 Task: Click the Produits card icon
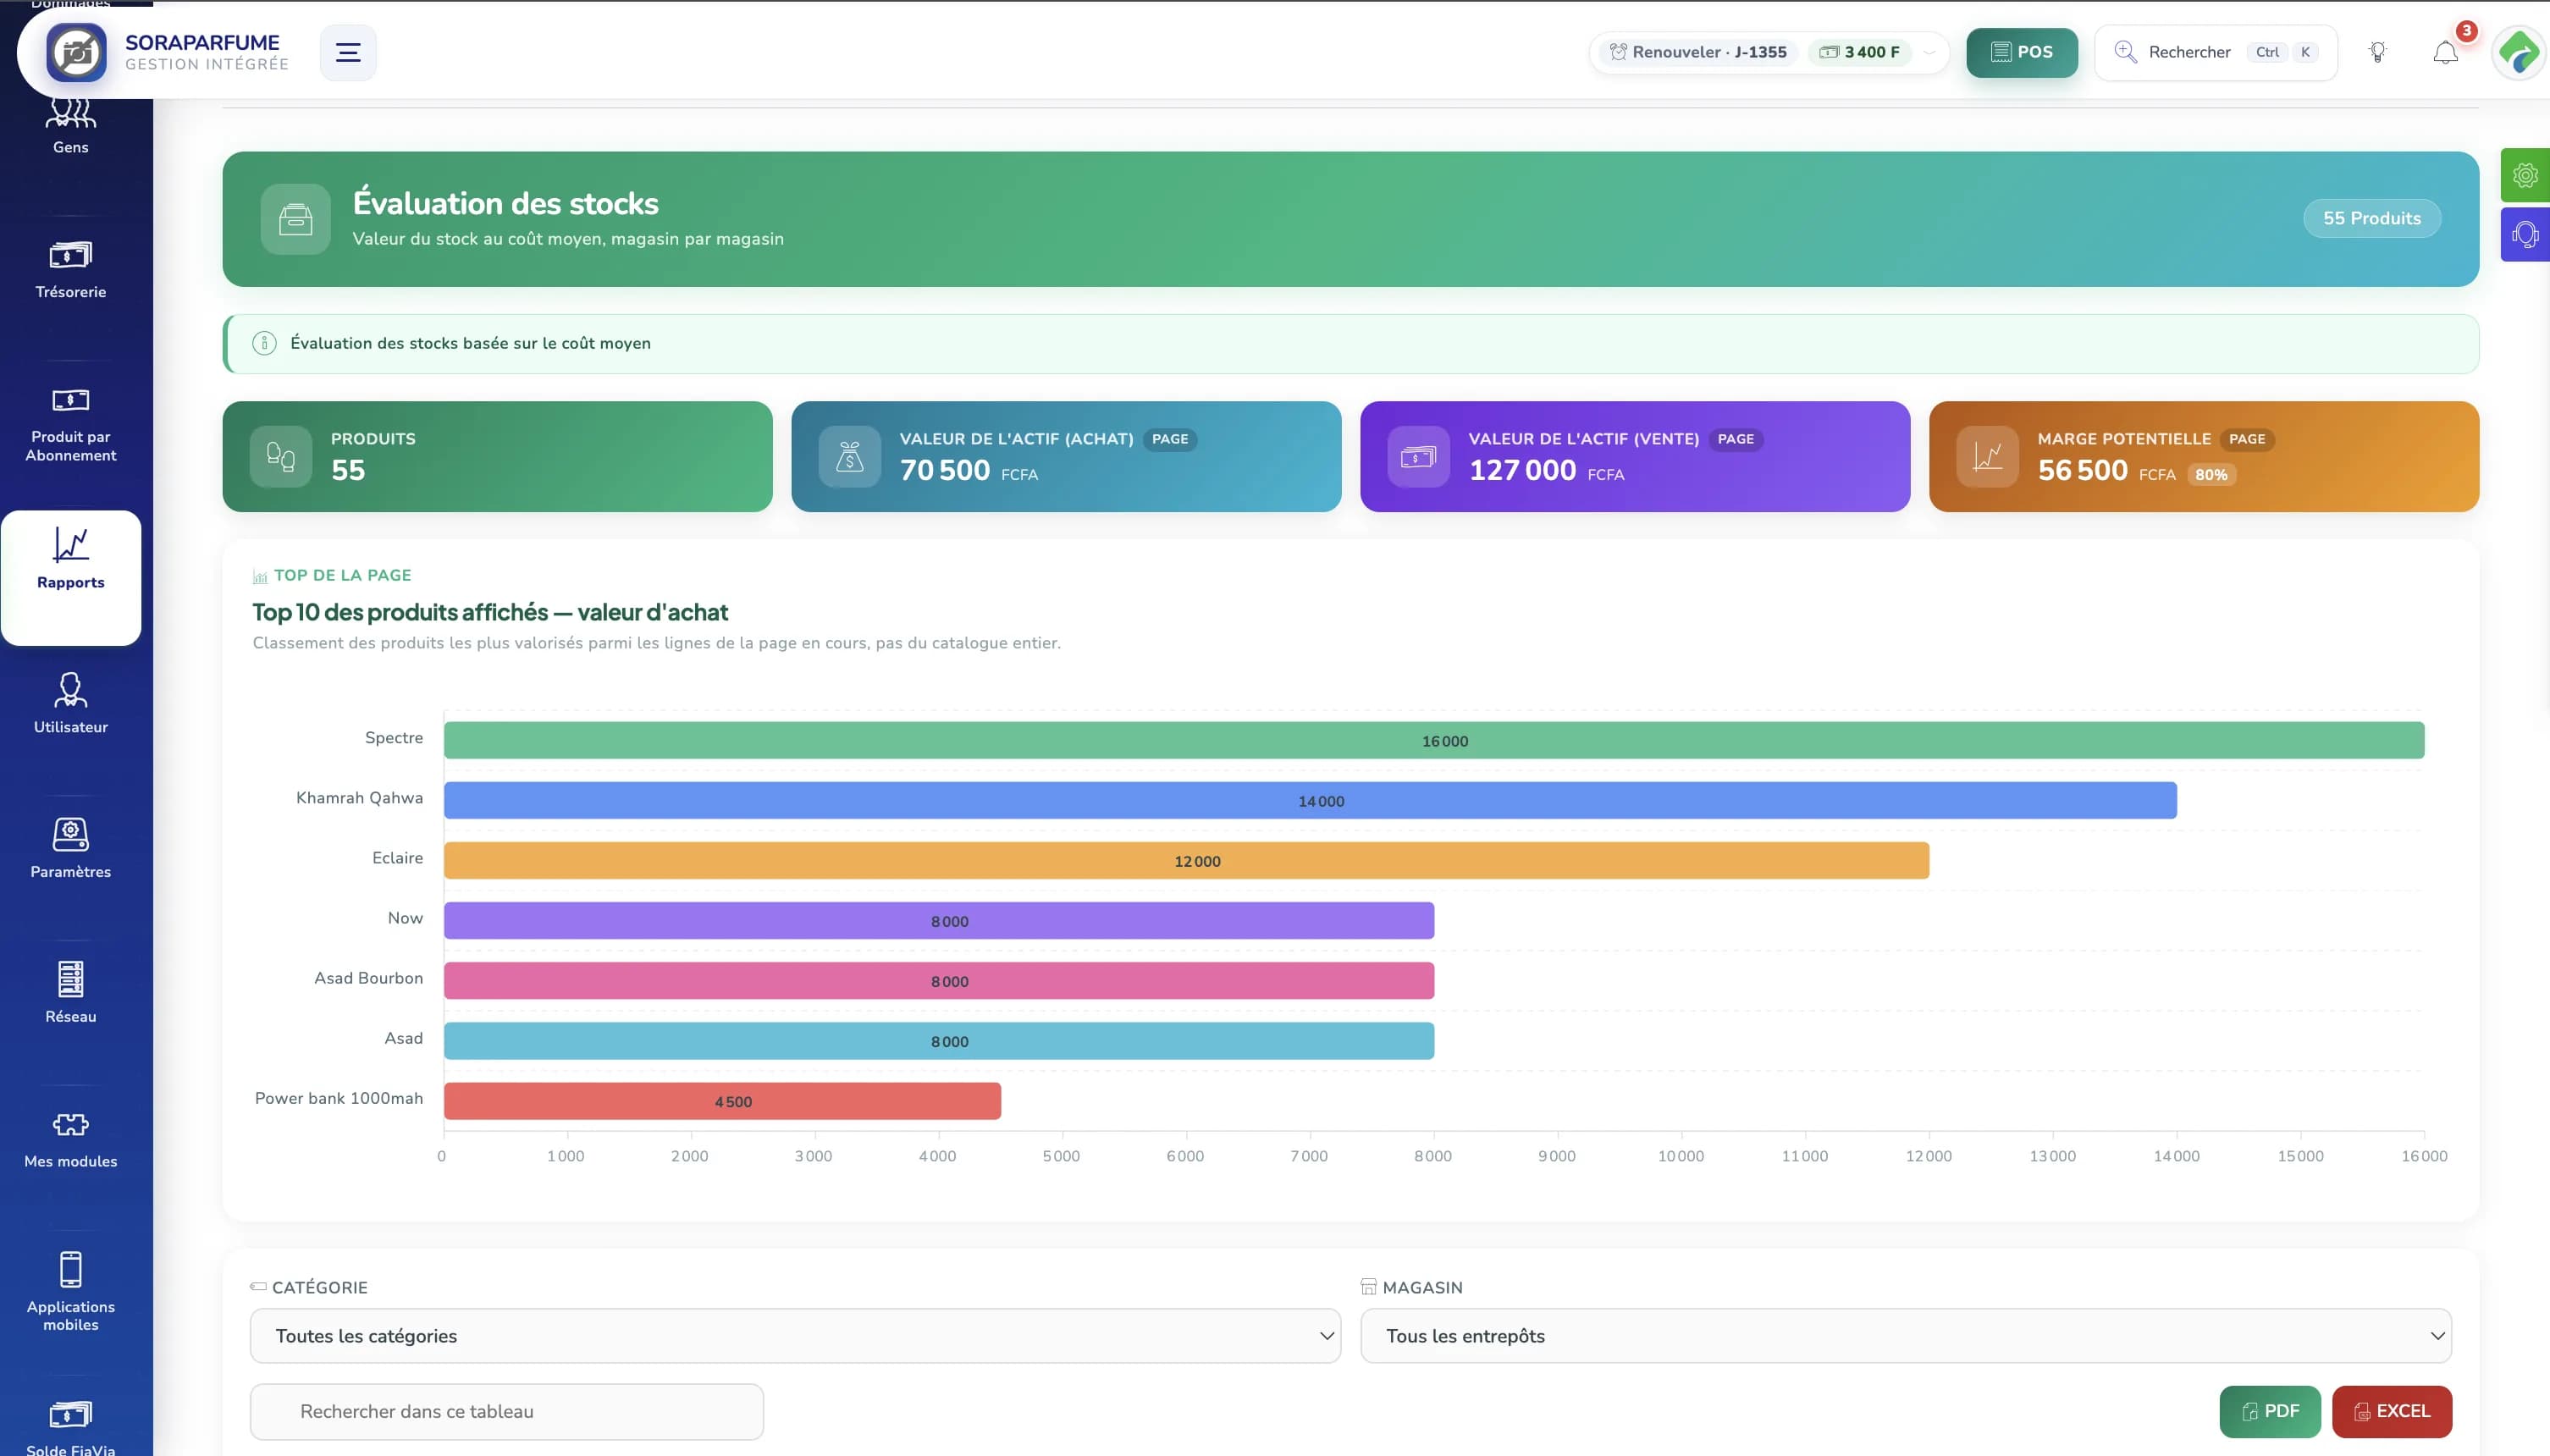[281, 457]
